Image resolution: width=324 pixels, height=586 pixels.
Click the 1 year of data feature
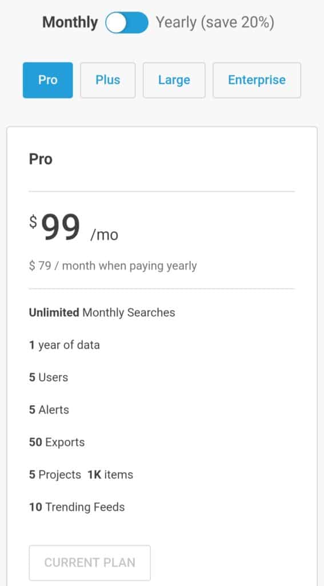pos(64,345)
